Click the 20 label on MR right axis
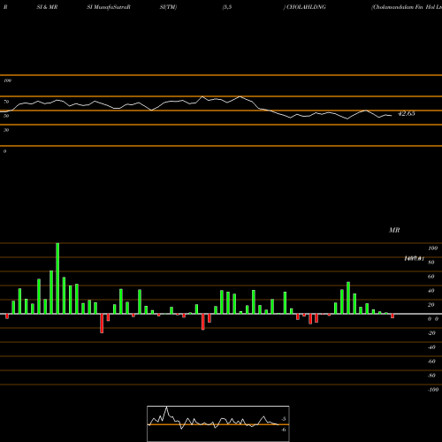442x442 pixels. 431,305
